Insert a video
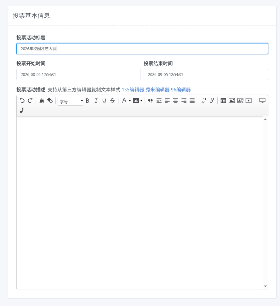Image resolution: width=280 pixels, height=306 pixels. [x=249, y=101]
